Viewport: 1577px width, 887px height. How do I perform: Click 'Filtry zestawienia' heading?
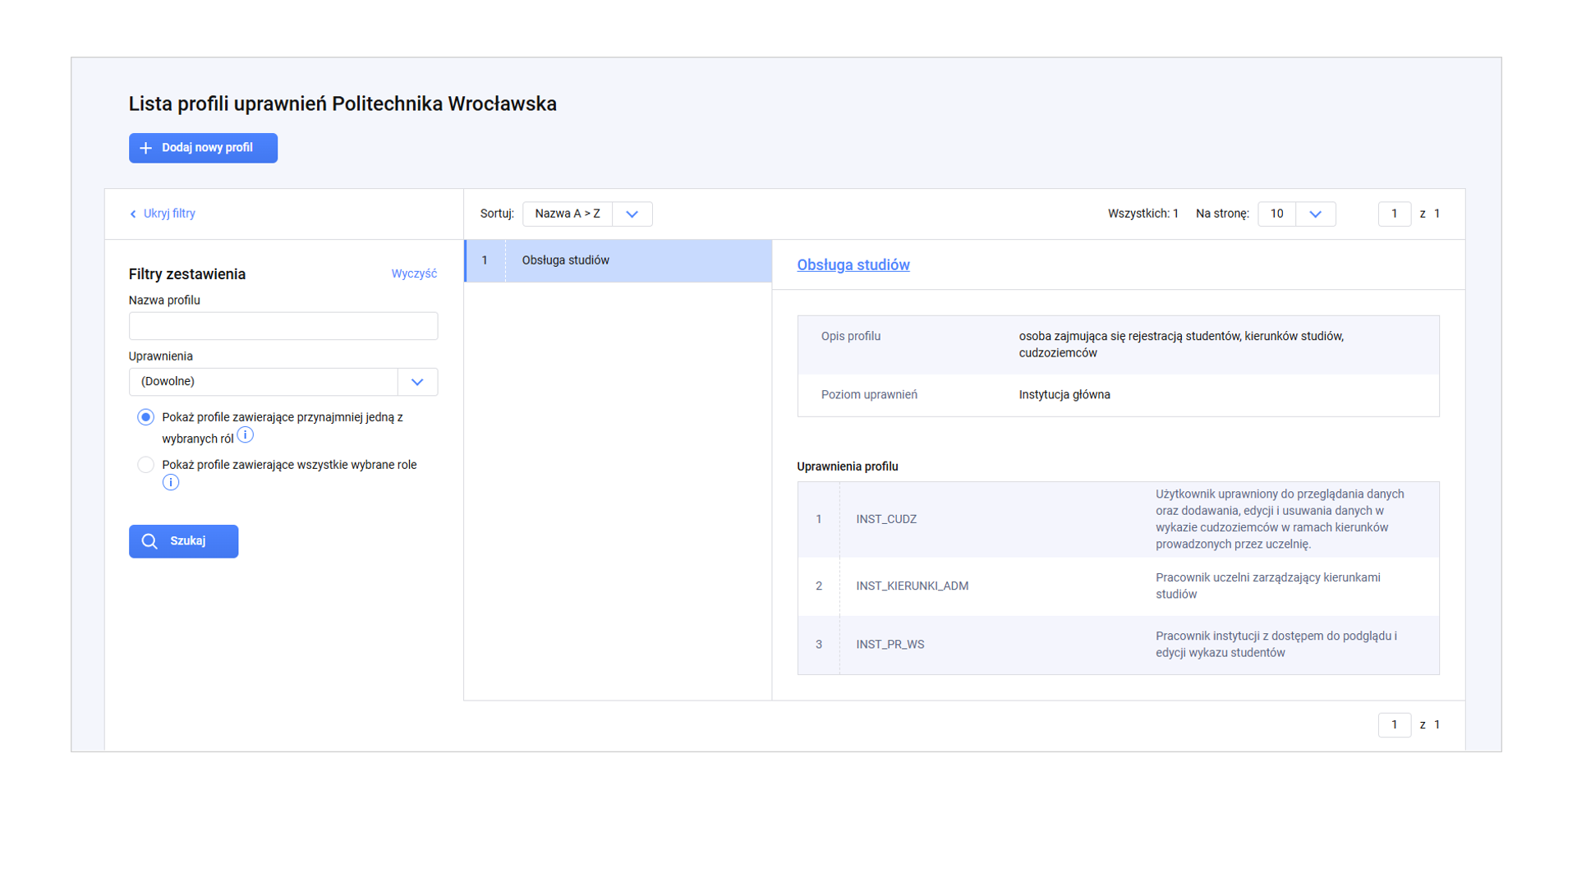(x=187, y=274)
